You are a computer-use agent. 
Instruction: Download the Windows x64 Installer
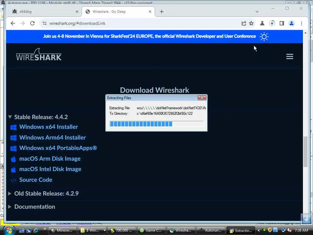pos(49,127)
